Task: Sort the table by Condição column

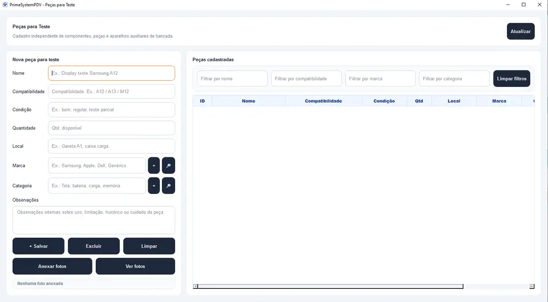Action: (x=384, y=101)
